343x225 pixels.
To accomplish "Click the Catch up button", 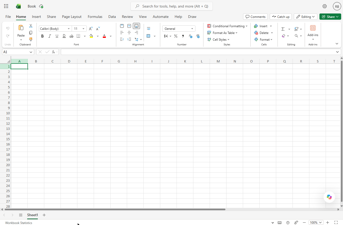I will (x=281, y=17).
